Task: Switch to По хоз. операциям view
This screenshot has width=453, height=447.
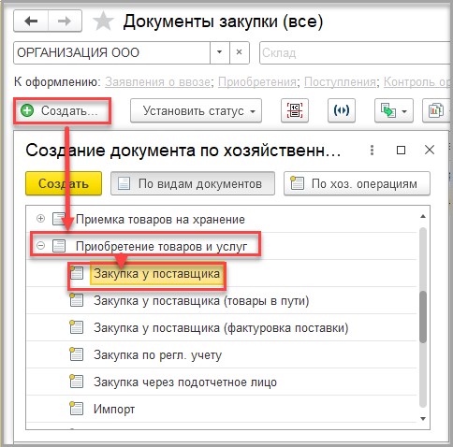Action: coord(357,183)
